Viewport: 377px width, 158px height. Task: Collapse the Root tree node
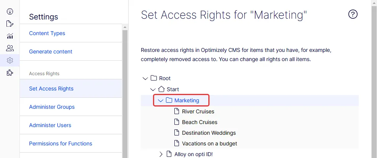[145, 78]
